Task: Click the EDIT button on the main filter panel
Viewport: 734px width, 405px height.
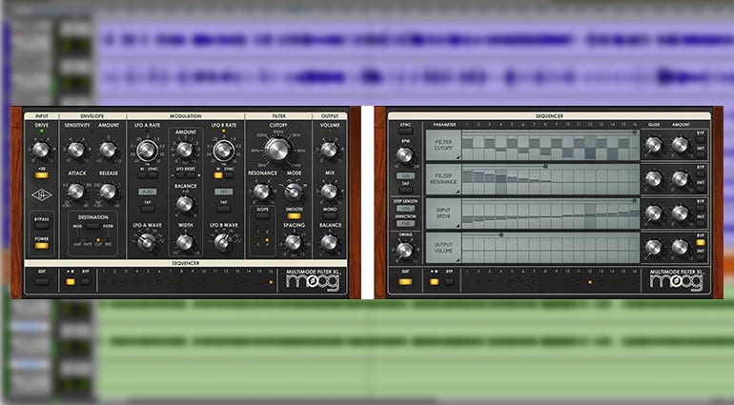Action: 42,282
